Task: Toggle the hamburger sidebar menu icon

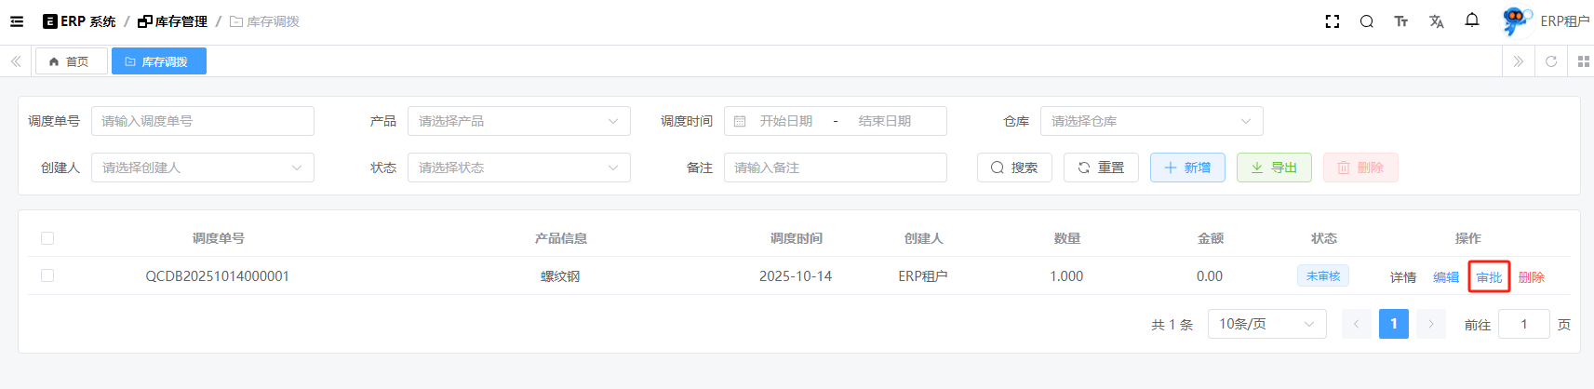Action: pos(17,21)
